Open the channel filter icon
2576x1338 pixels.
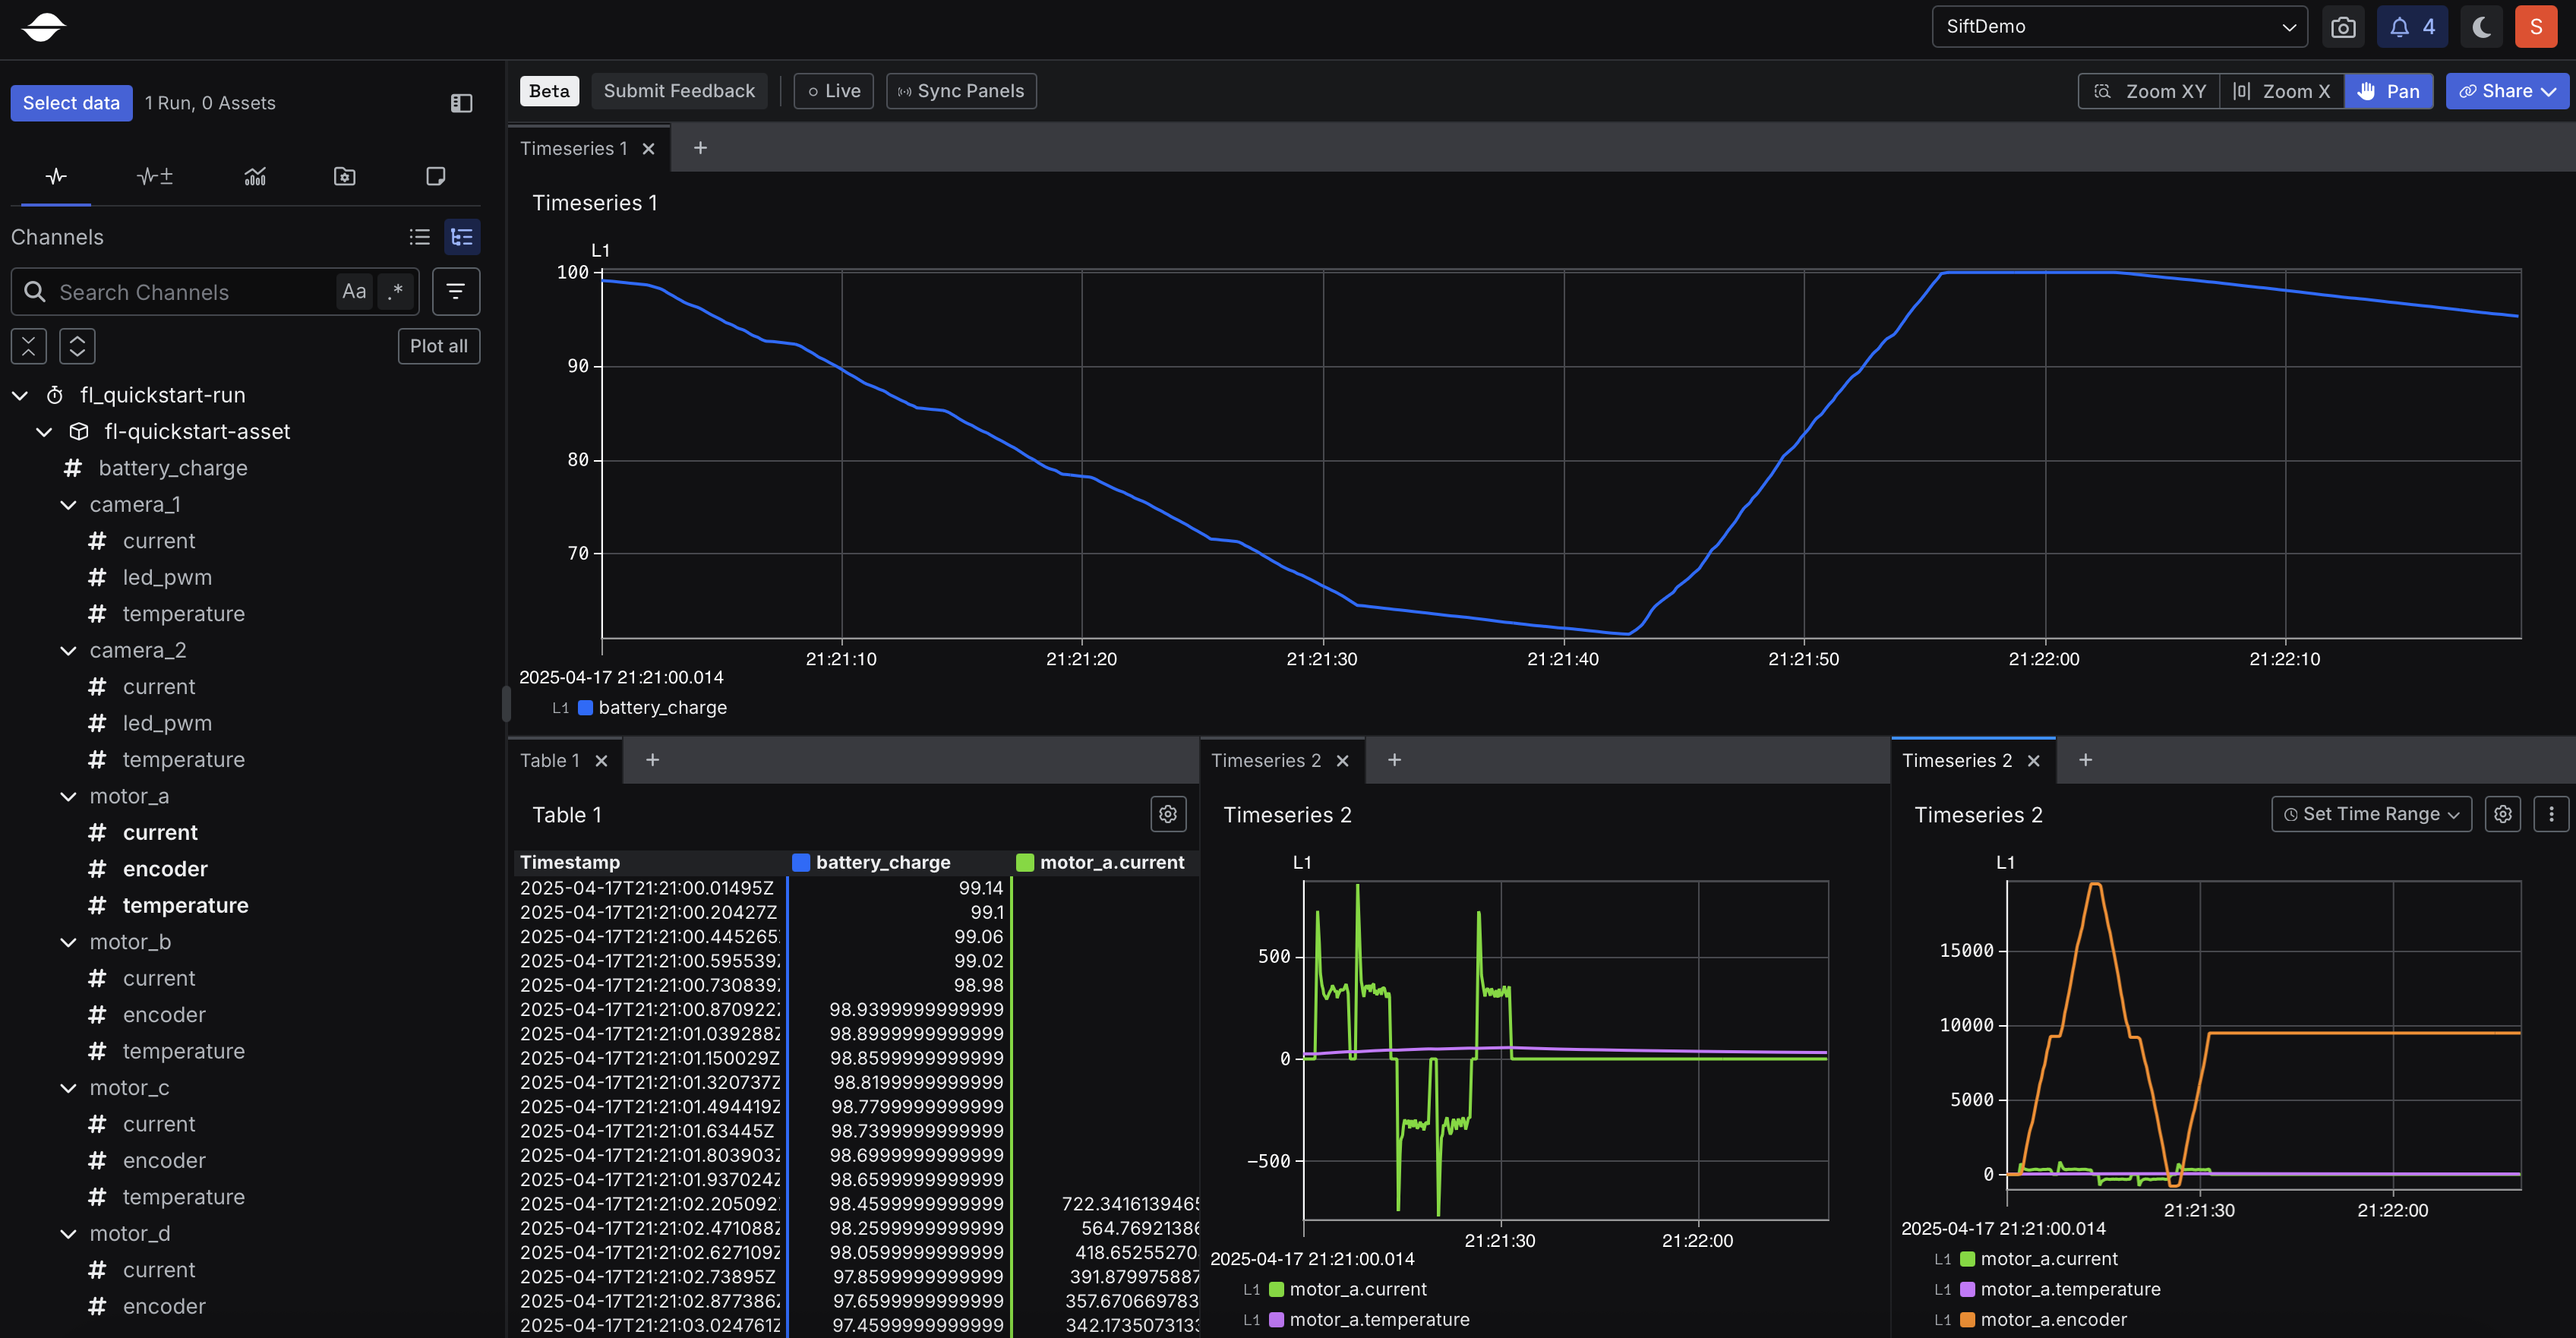[455, 291]
